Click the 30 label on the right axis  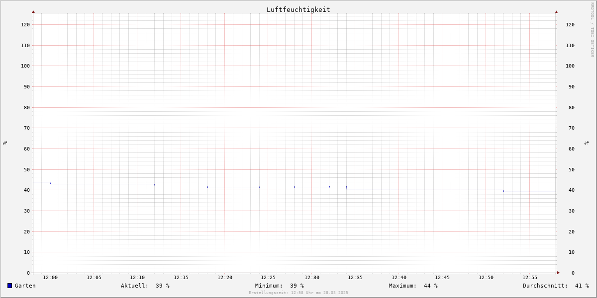point(572,211)
